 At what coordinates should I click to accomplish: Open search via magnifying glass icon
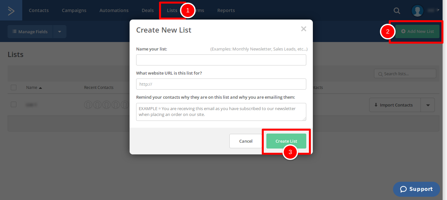397,10
